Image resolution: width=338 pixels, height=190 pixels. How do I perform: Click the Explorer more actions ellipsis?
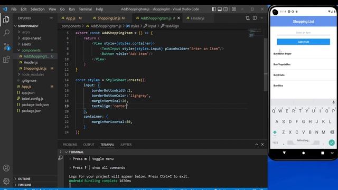tap(52, 18)
